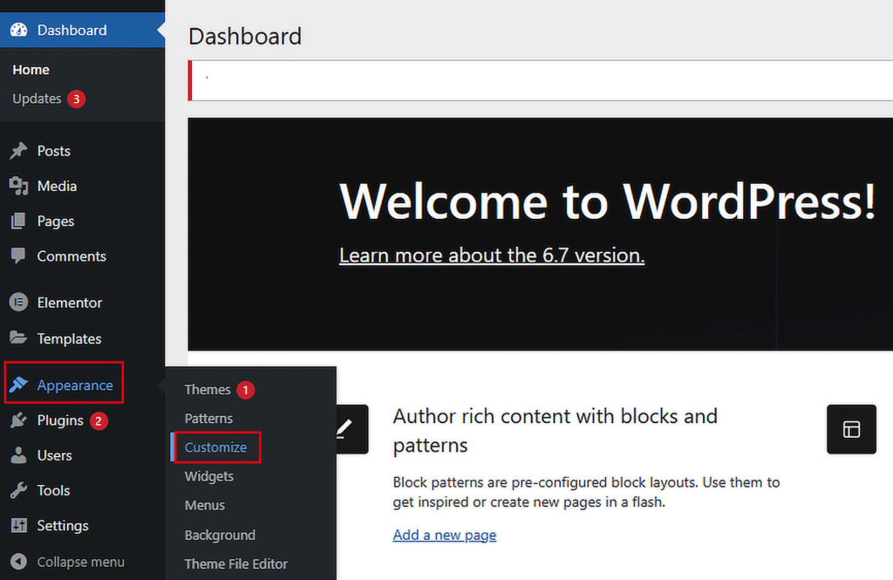Click the Media icon in sidebar
The image size is (893, 580).
point(18,187)
